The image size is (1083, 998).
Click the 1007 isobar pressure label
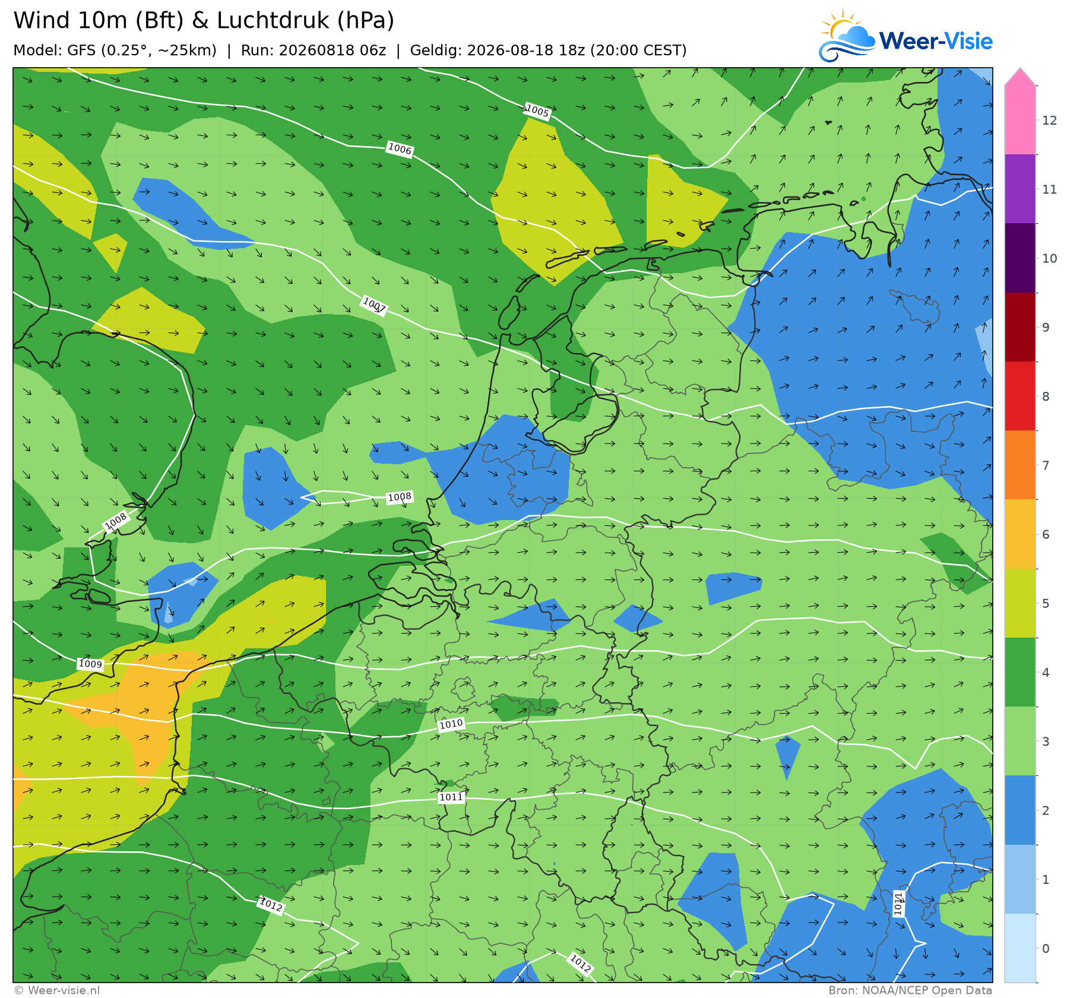click(x=375, y=306)
